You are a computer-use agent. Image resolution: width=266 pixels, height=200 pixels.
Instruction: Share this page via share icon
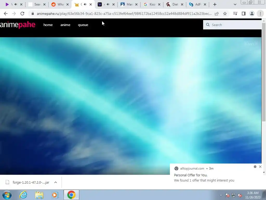point(217,14)
